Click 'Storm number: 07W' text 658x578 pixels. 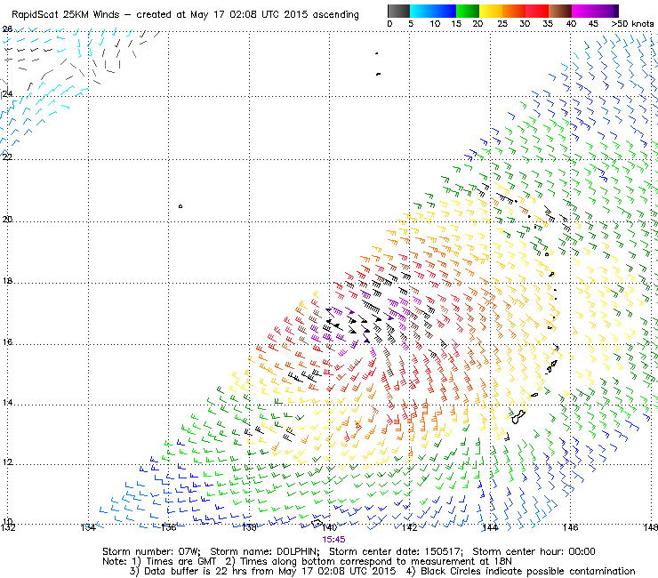pyautogui.click(x=151, y=551)
